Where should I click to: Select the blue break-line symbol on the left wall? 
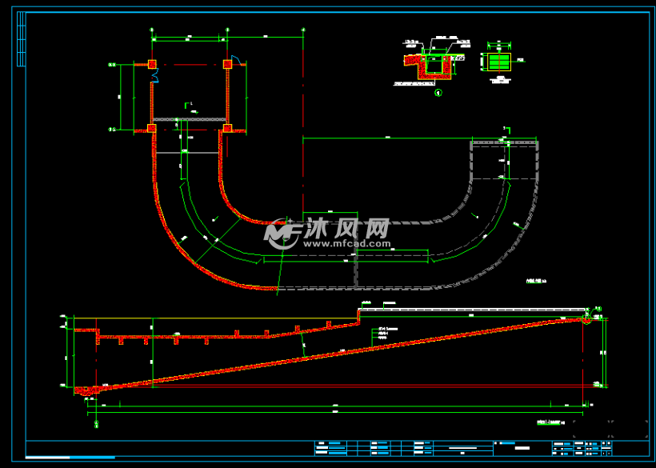click(155, 75)
